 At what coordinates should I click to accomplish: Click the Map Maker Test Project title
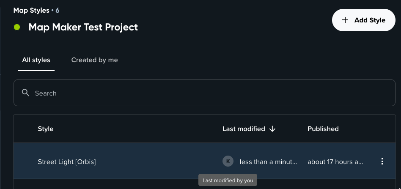pyautogui.click(x=83, y=27)
